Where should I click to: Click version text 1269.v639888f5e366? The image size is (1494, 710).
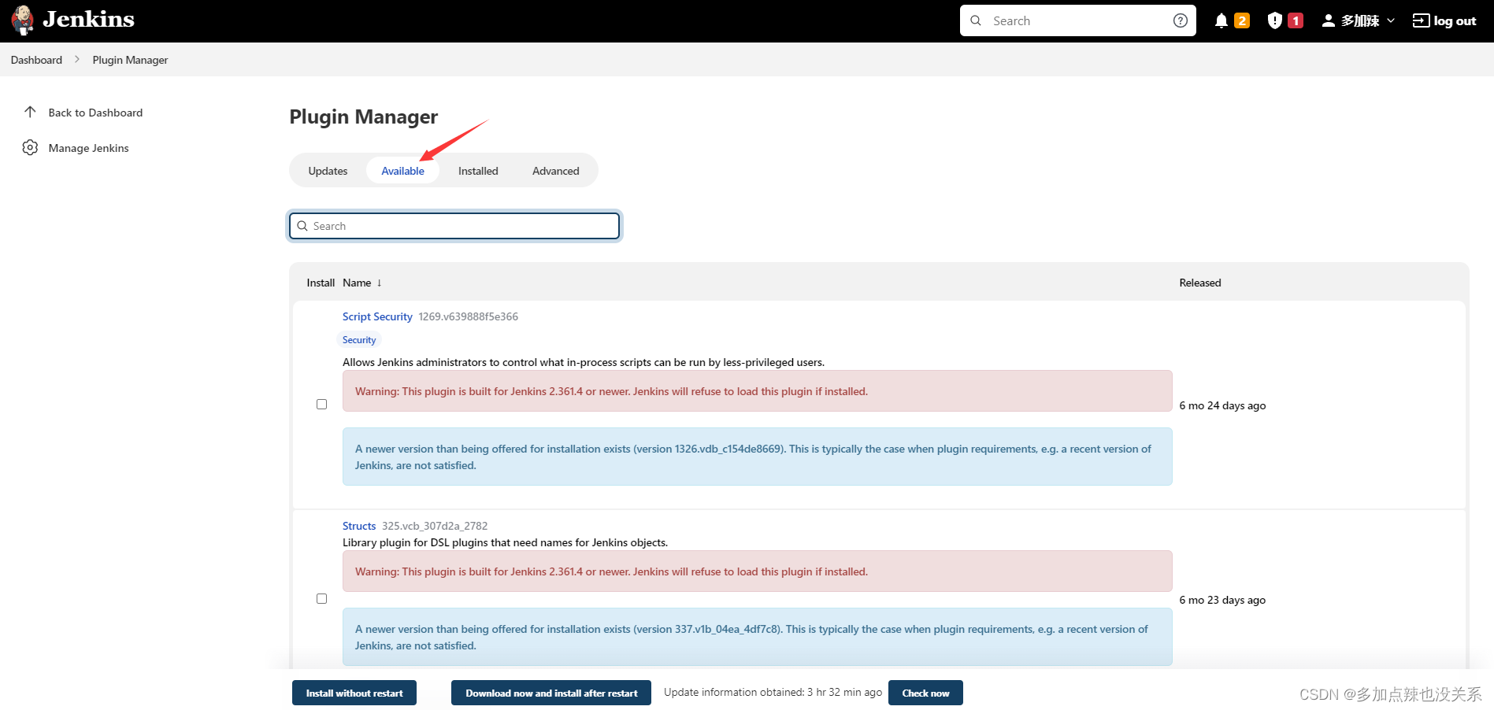(x=468, y=316)
